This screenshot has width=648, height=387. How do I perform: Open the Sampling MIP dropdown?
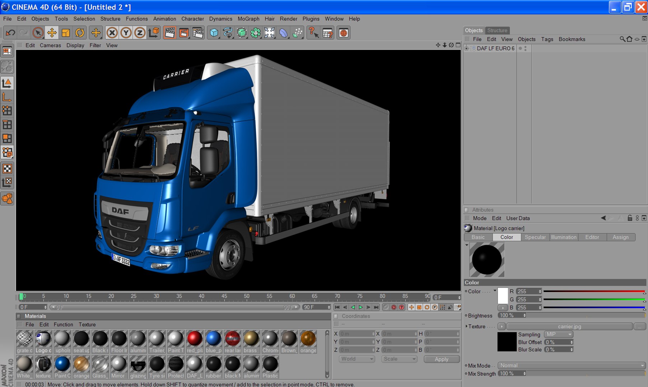pyautogui.click(x=559, y=334)
